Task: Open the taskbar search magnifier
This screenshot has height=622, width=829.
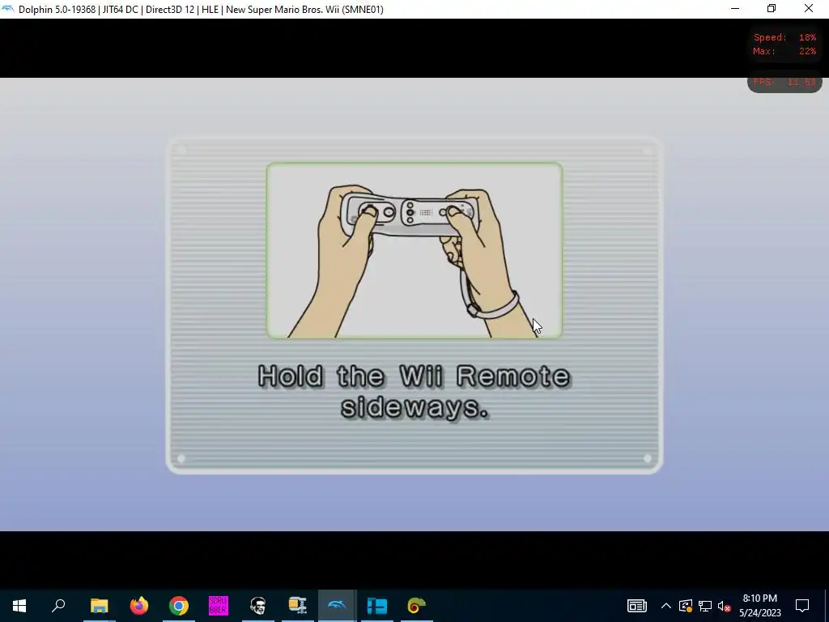Action: pyautogui.click(x=58, y=606)
